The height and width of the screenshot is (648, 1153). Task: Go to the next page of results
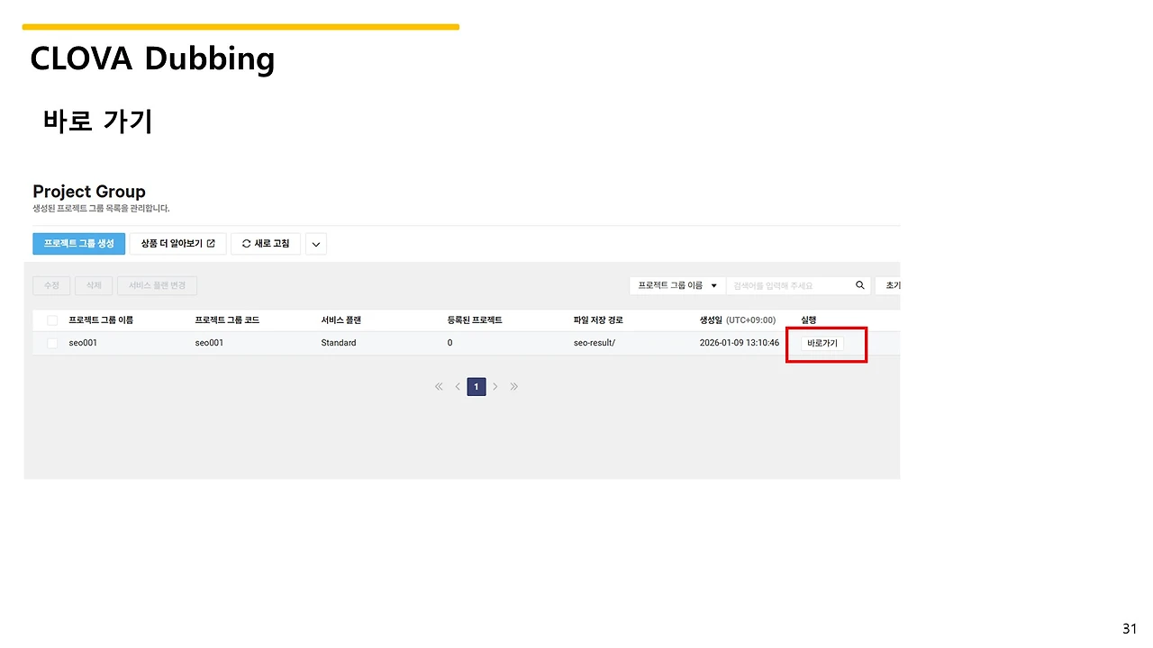495,386
